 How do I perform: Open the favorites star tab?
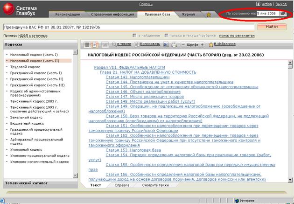(x=209, y=14)
